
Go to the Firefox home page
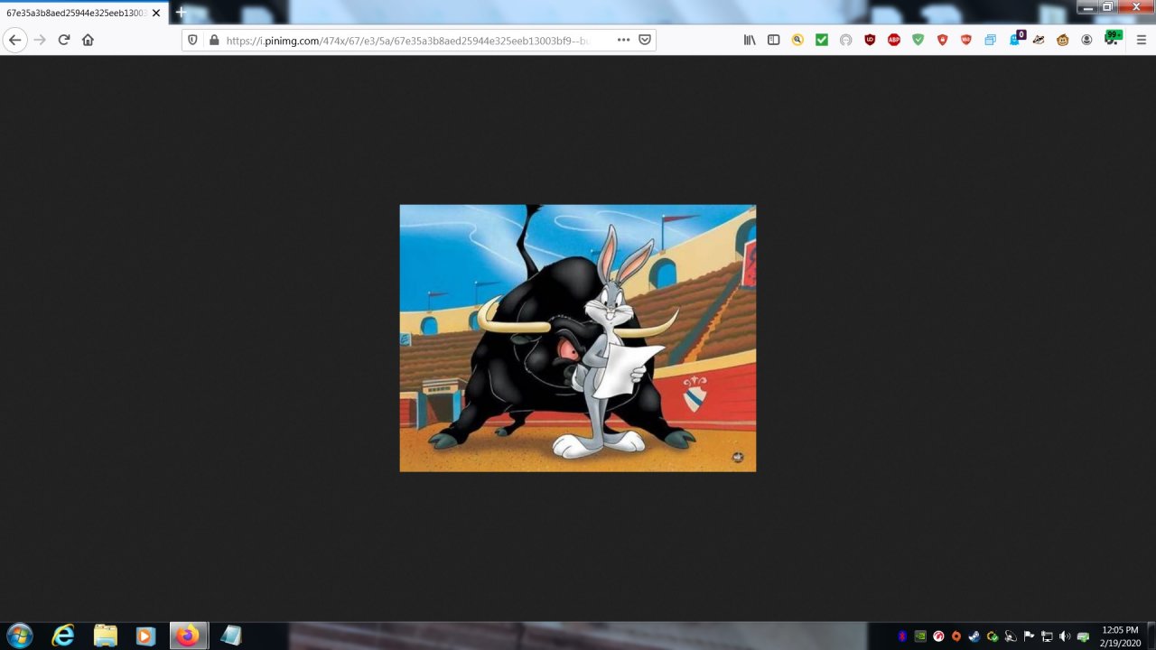88,40
